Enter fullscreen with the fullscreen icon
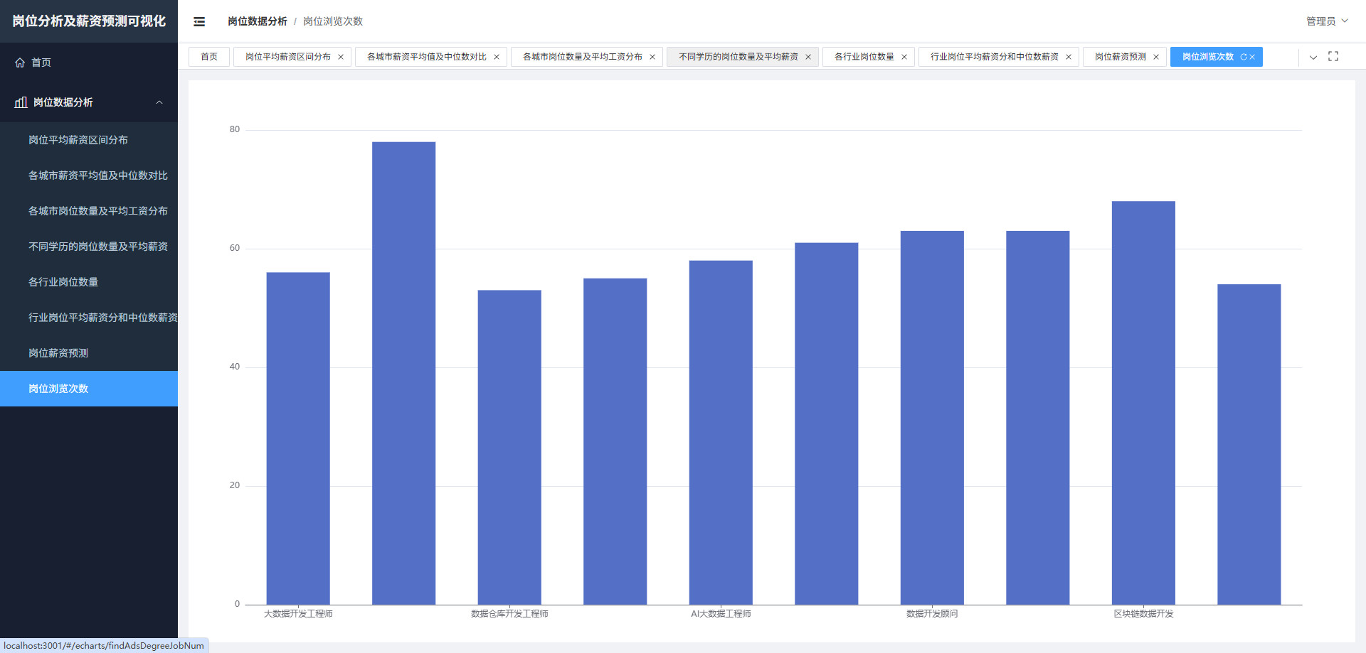This screenshot has width=1366, height=653. click(x=1333, y=56)
